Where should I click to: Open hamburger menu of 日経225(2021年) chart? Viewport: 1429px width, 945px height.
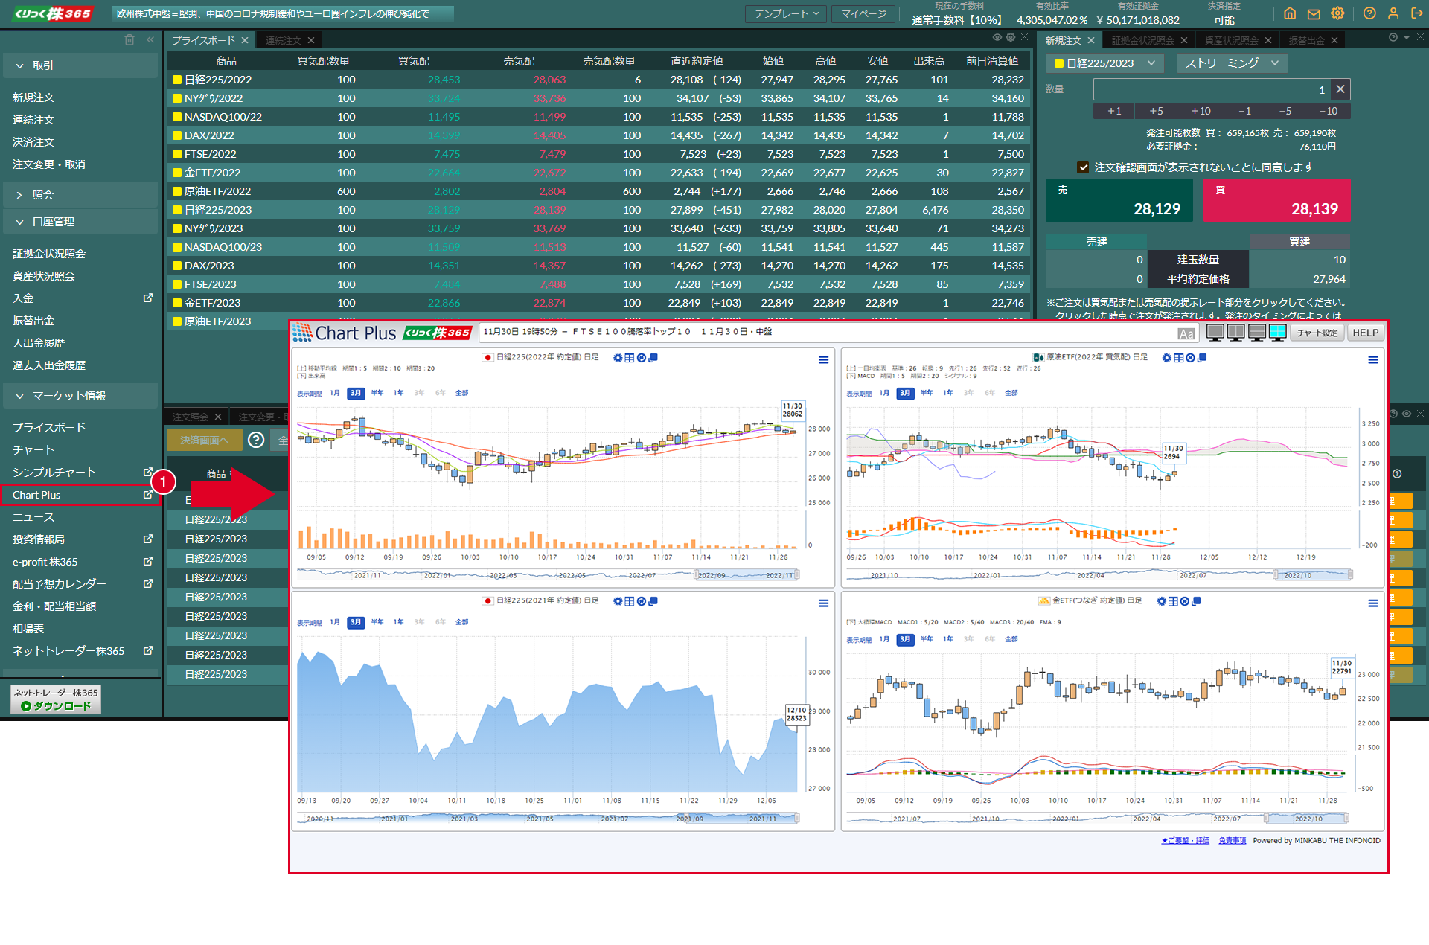tap(824, 603)
